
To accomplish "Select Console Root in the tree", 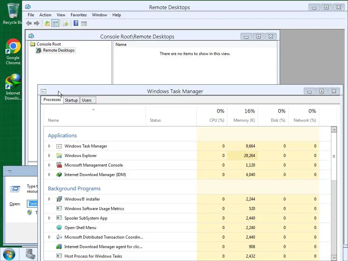I will 49,44.
